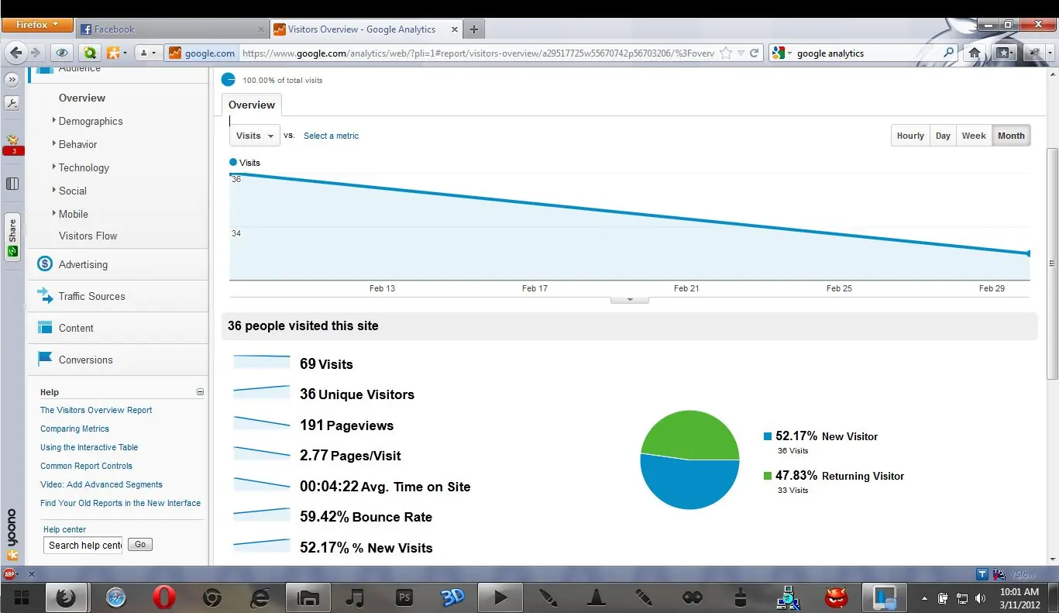
Task: Open Google Chrome from the taskbar
Action: pos(212,598)
